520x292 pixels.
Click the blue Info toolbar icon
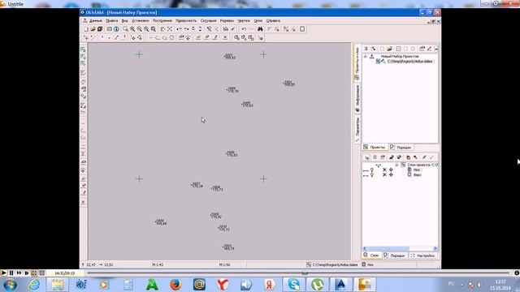click(x=116, y=29)
